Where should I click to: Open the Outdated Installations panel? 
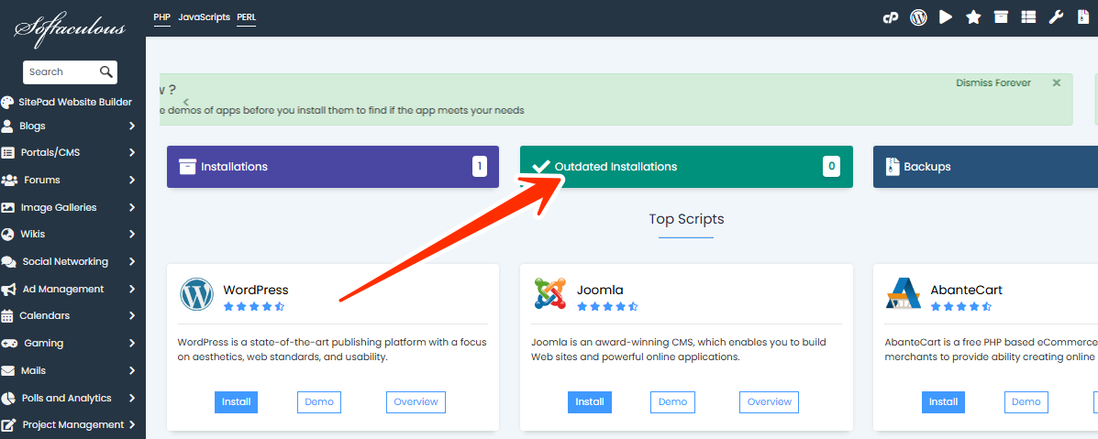[x=686, y=167]
